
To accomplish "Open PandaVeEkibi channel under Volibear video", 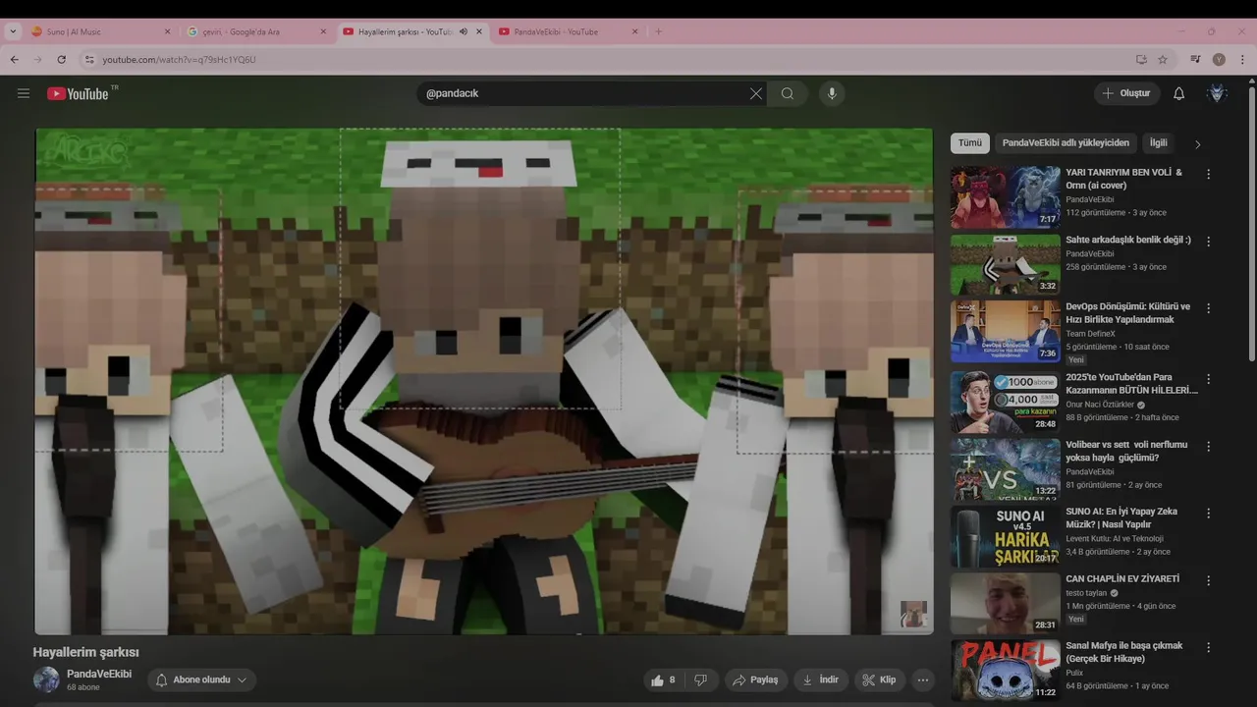I will [1090, 471].
